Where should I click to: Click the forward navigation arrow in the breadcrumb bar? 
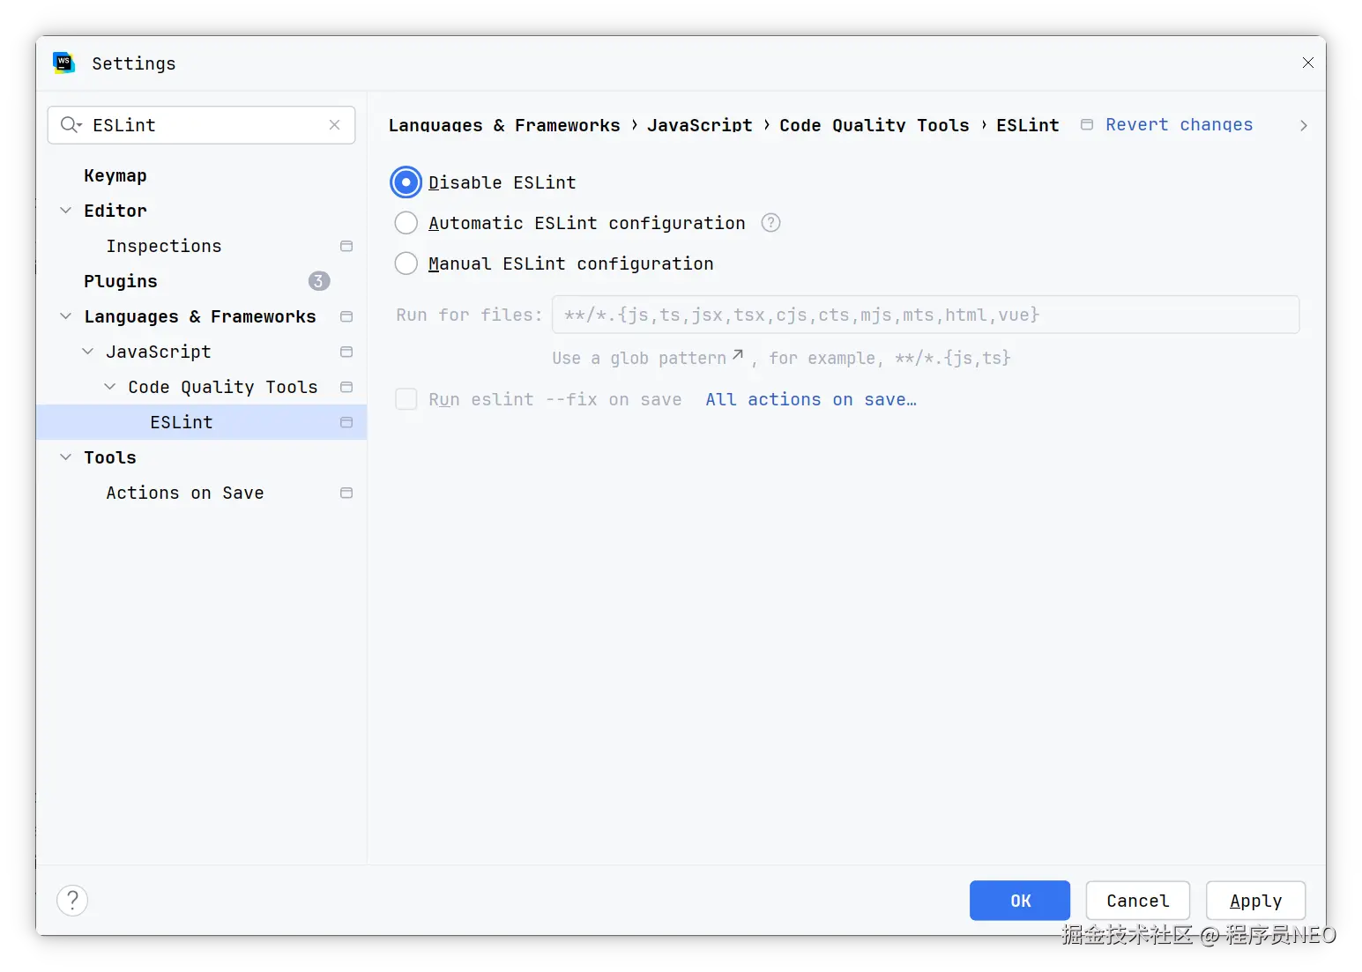tap(1304, 126)
